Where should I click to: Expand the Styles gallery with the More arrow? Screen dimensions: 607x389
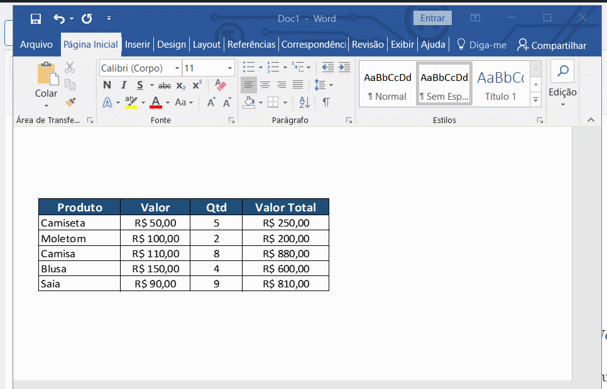[x=535, y=99]
